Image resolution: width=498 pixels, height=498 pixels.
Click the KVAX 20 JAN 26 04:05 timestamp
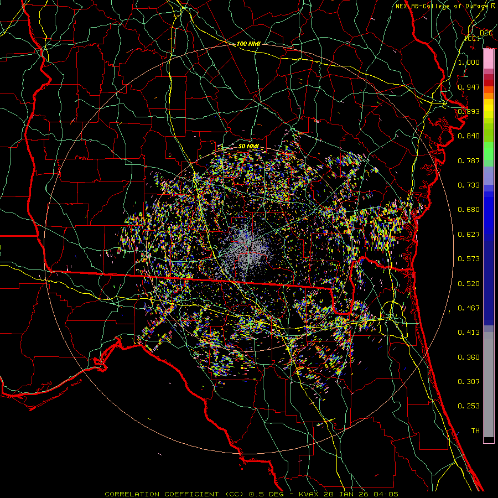(x=349, y=494)
